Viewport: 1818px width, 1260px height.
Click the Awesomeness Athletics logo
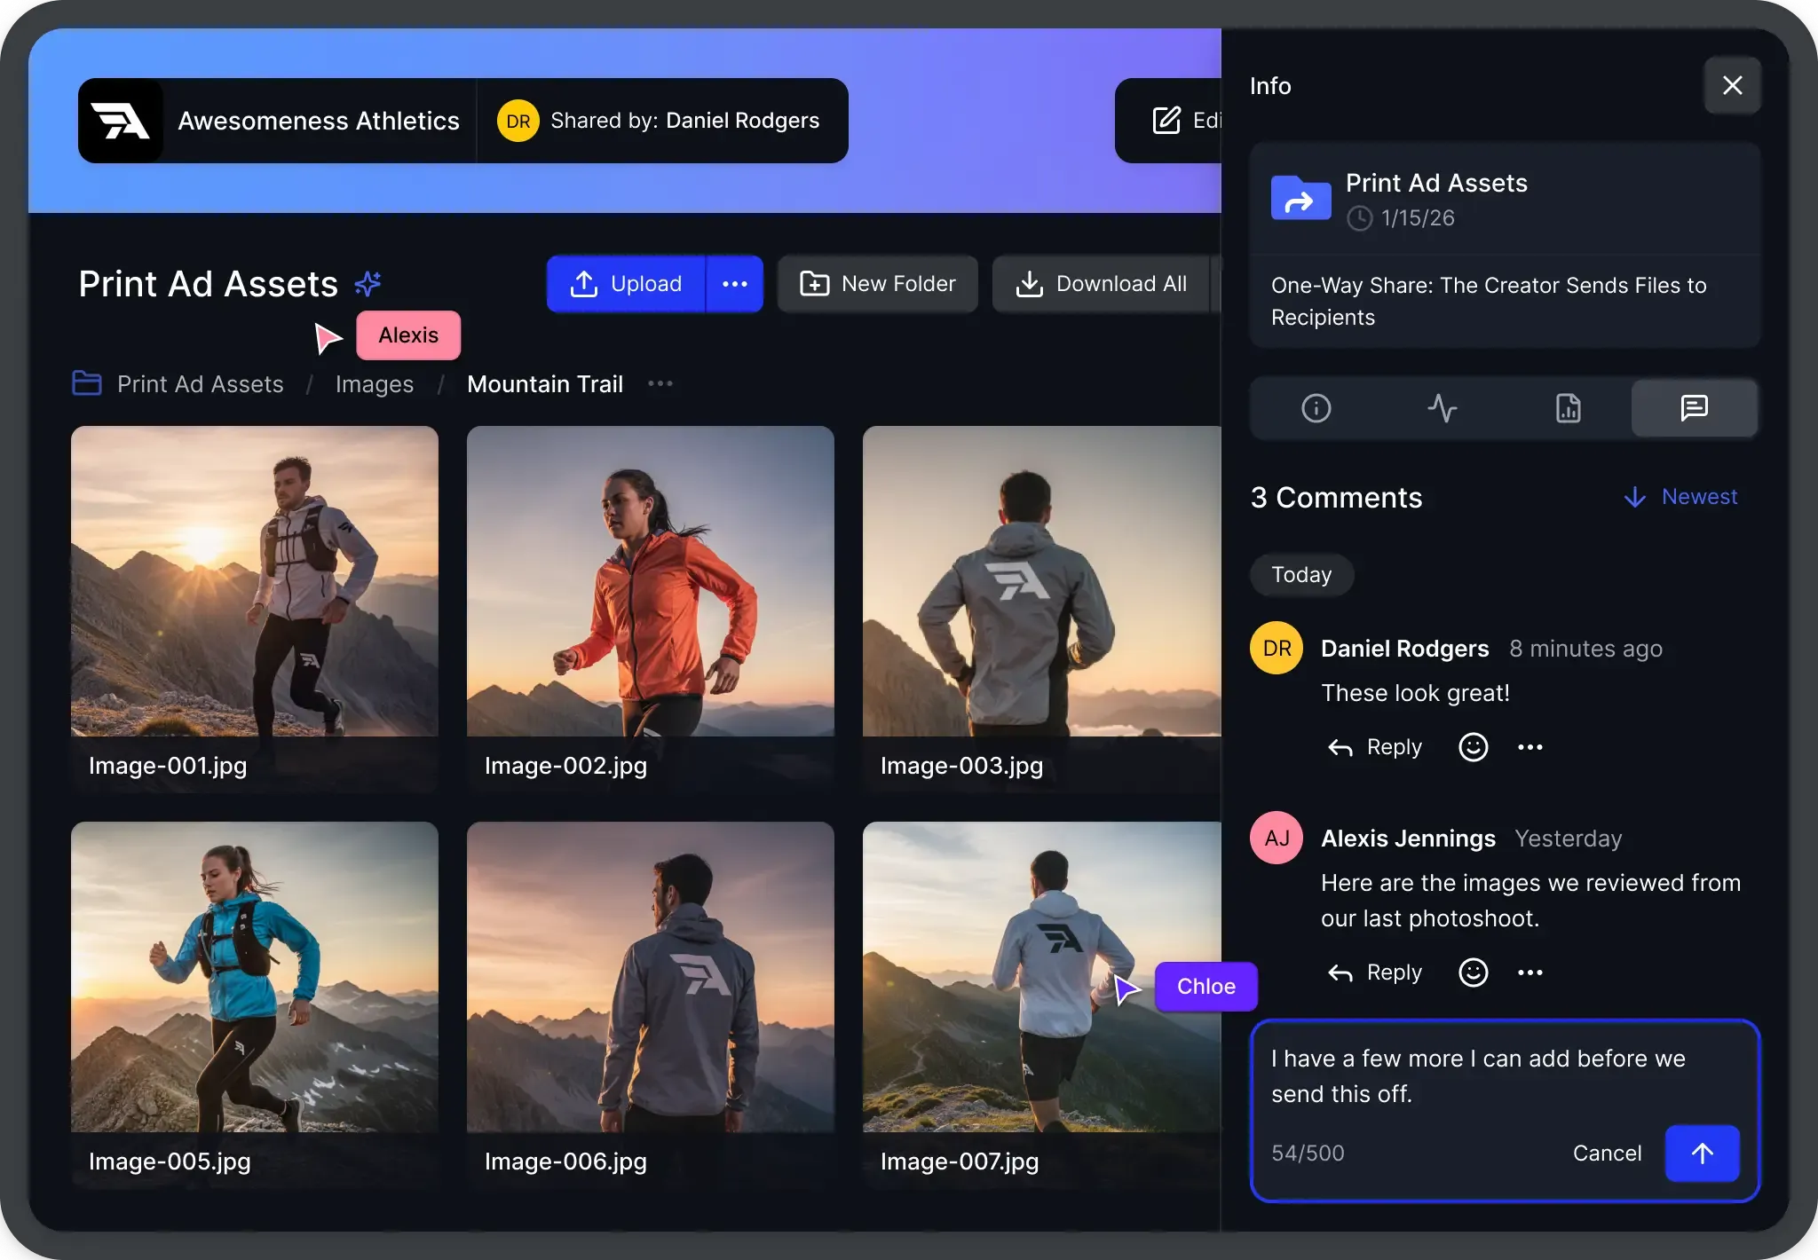122,120
